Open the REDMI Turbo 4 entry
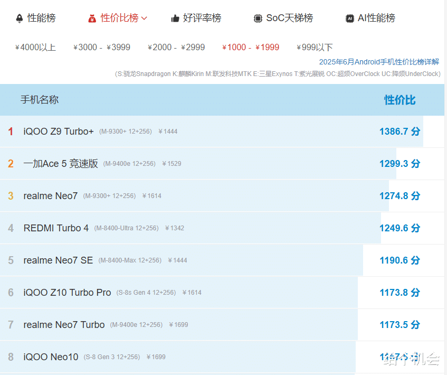 coord(56,228)
